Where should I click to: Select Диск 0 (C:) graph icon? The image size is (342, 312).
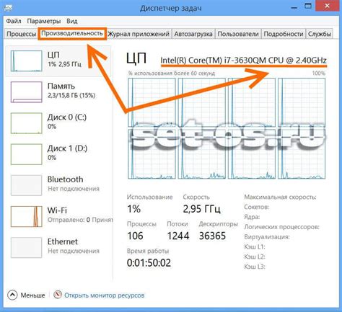(27, 123)
